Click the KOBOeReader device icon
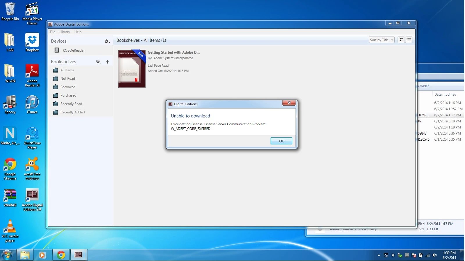465x261 pixels. click(x=57, y=50)
